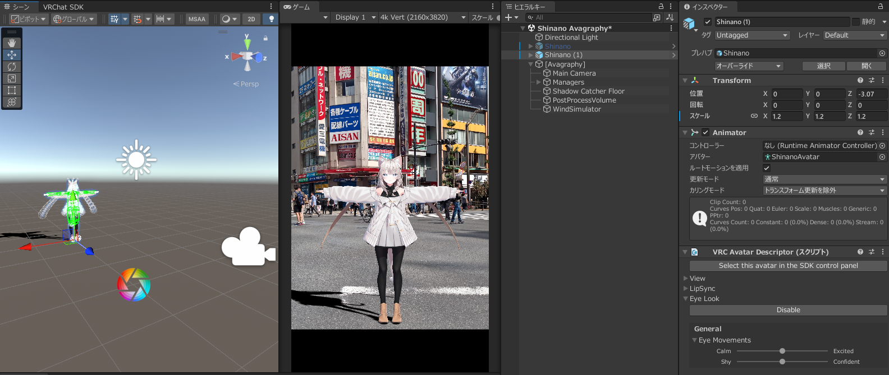Click the hierarchy search-by-type icon

[657, 17]
